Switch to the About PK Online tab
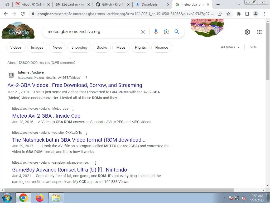The width and height of the screenshot is (270, 203). click(x=32, y=4)
